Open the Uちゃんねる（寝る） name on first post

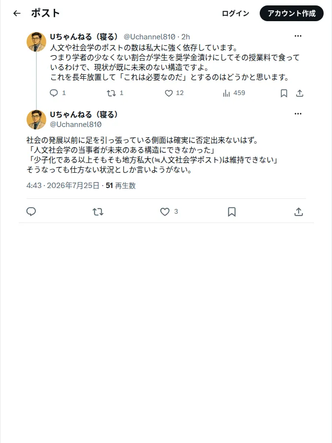[84, 37]
